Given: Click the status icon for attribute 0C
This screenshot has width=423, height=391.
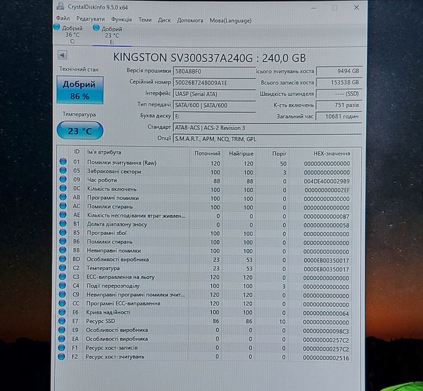Looking at the screenshot, I should (63, 188).
